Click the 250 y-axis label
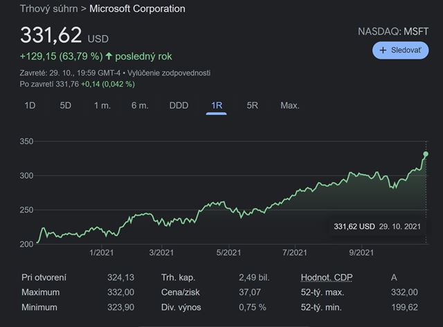The height and width of the screenshot is (327, 443). pos(26,210)
